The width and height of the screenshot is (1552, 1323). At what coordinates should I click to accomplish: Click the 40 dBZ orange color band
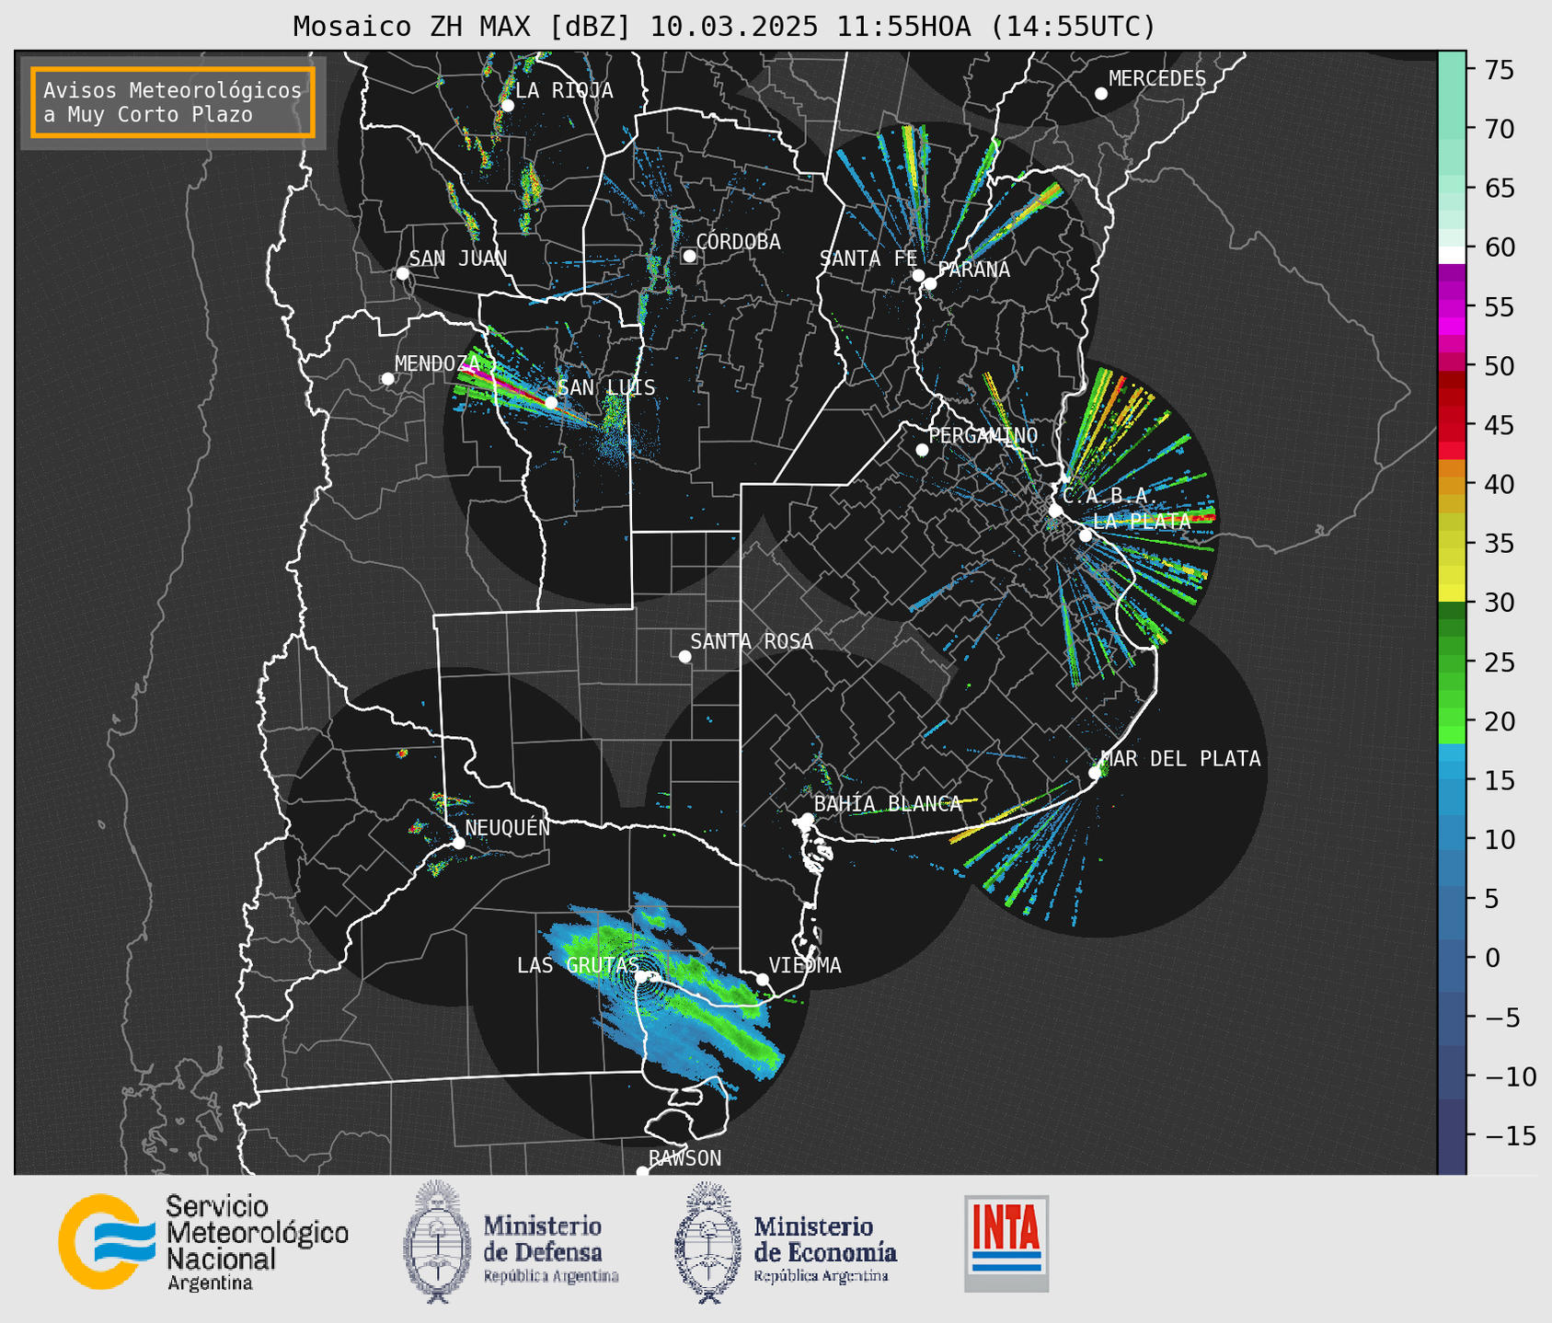[x=1452, y=484]
